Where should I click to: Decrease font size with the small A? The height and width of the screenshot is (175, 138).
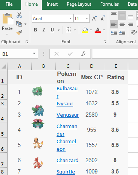pos(103,18)
